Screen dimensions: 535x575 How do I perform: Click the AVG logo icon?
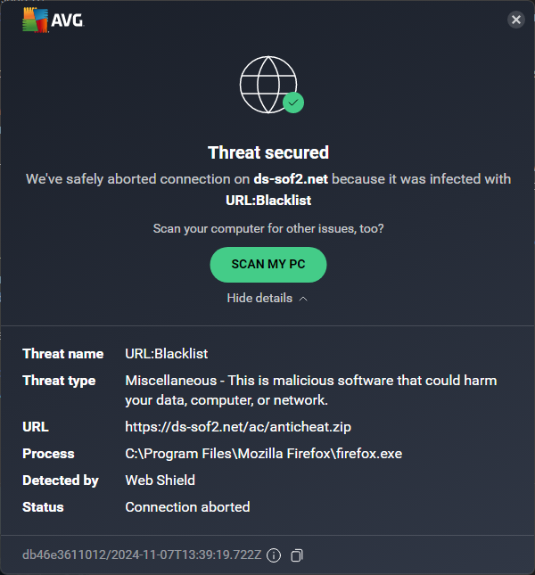[36, 21]
